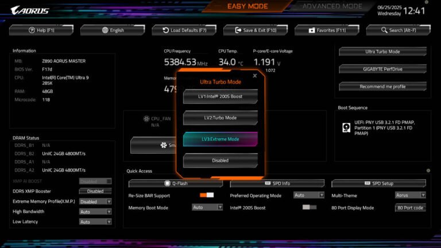Click the Ultra Turbo Mode side button
Image resolution: width=441 pixels, height=248 pixels.
(382, 52)
